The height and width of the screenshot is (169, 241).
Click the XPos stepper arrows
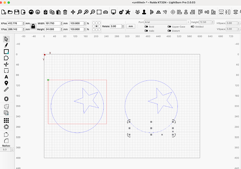(x=23, y=23)
